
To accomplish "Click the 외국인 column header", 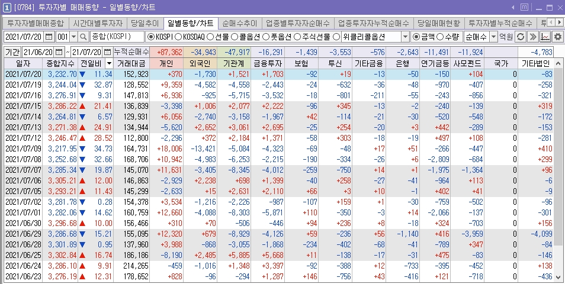I will point(200,64).
